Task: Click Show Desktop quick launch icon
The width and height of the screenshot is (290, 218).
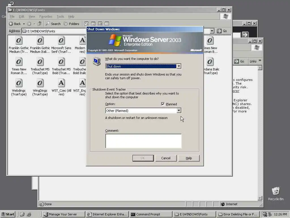Action: coord(22,214)
